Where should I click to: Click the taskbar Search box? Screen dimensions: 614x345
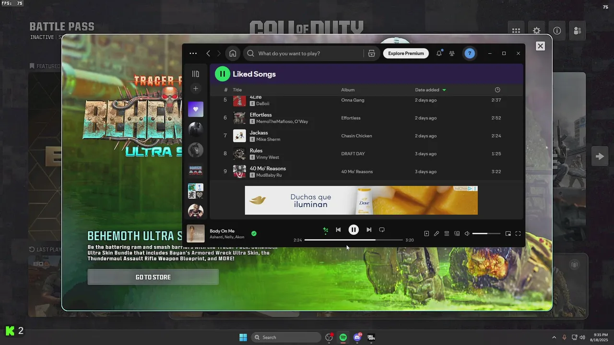[286, 337]
